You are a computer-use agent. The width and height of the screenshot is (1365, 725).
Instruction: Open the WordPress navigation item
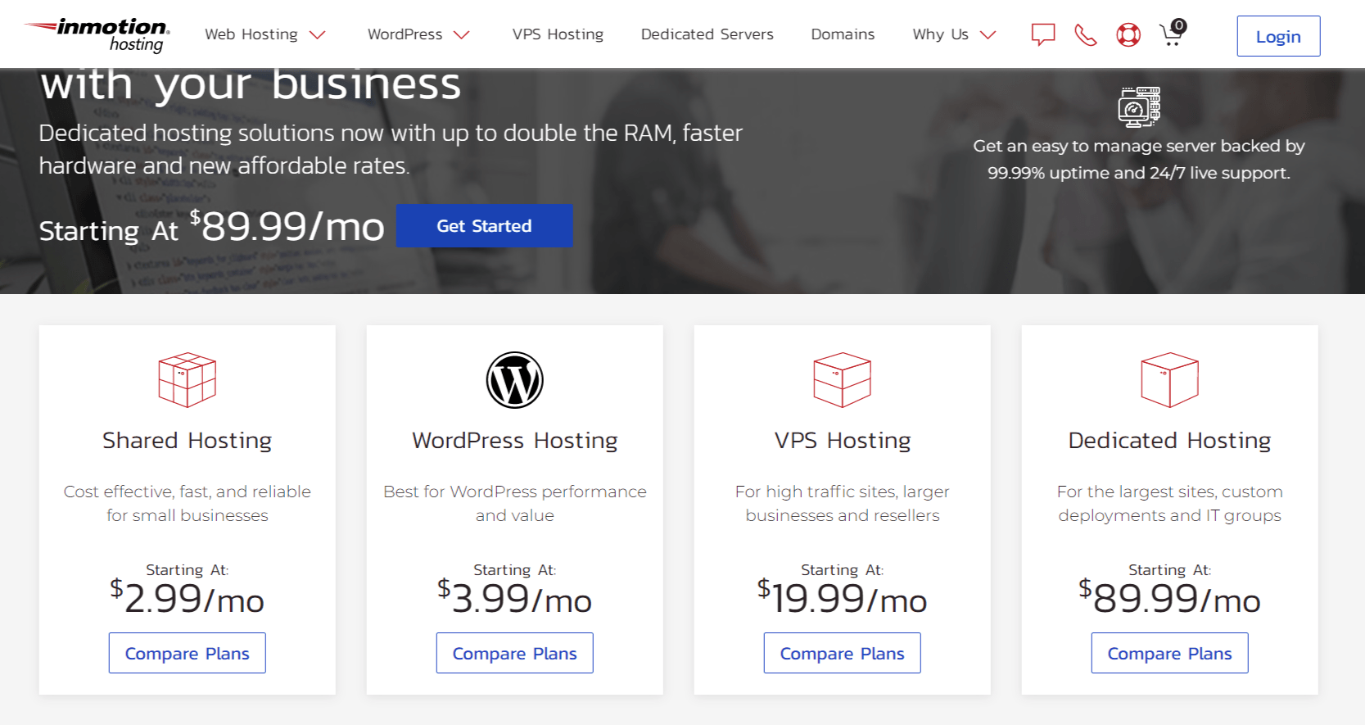click(405, 34)
